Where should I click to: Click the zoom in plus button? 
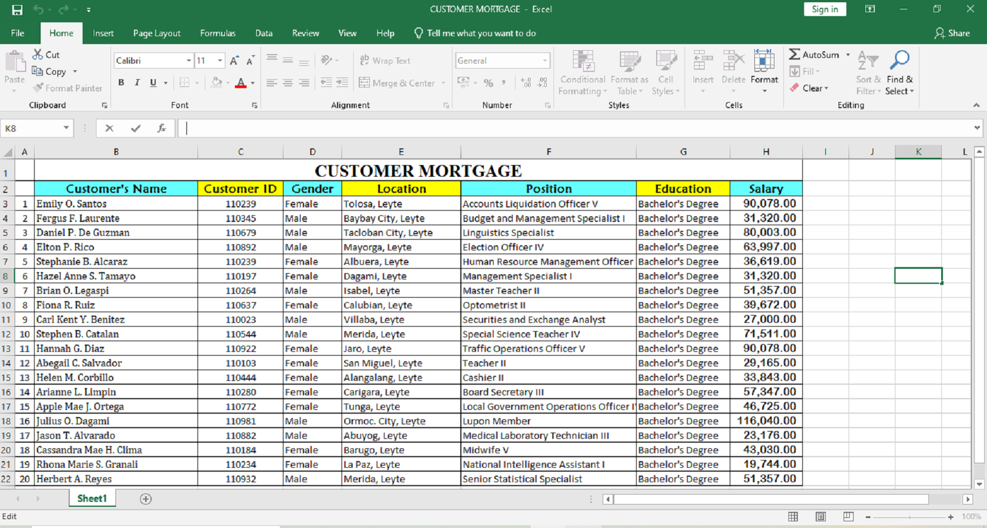951,517
